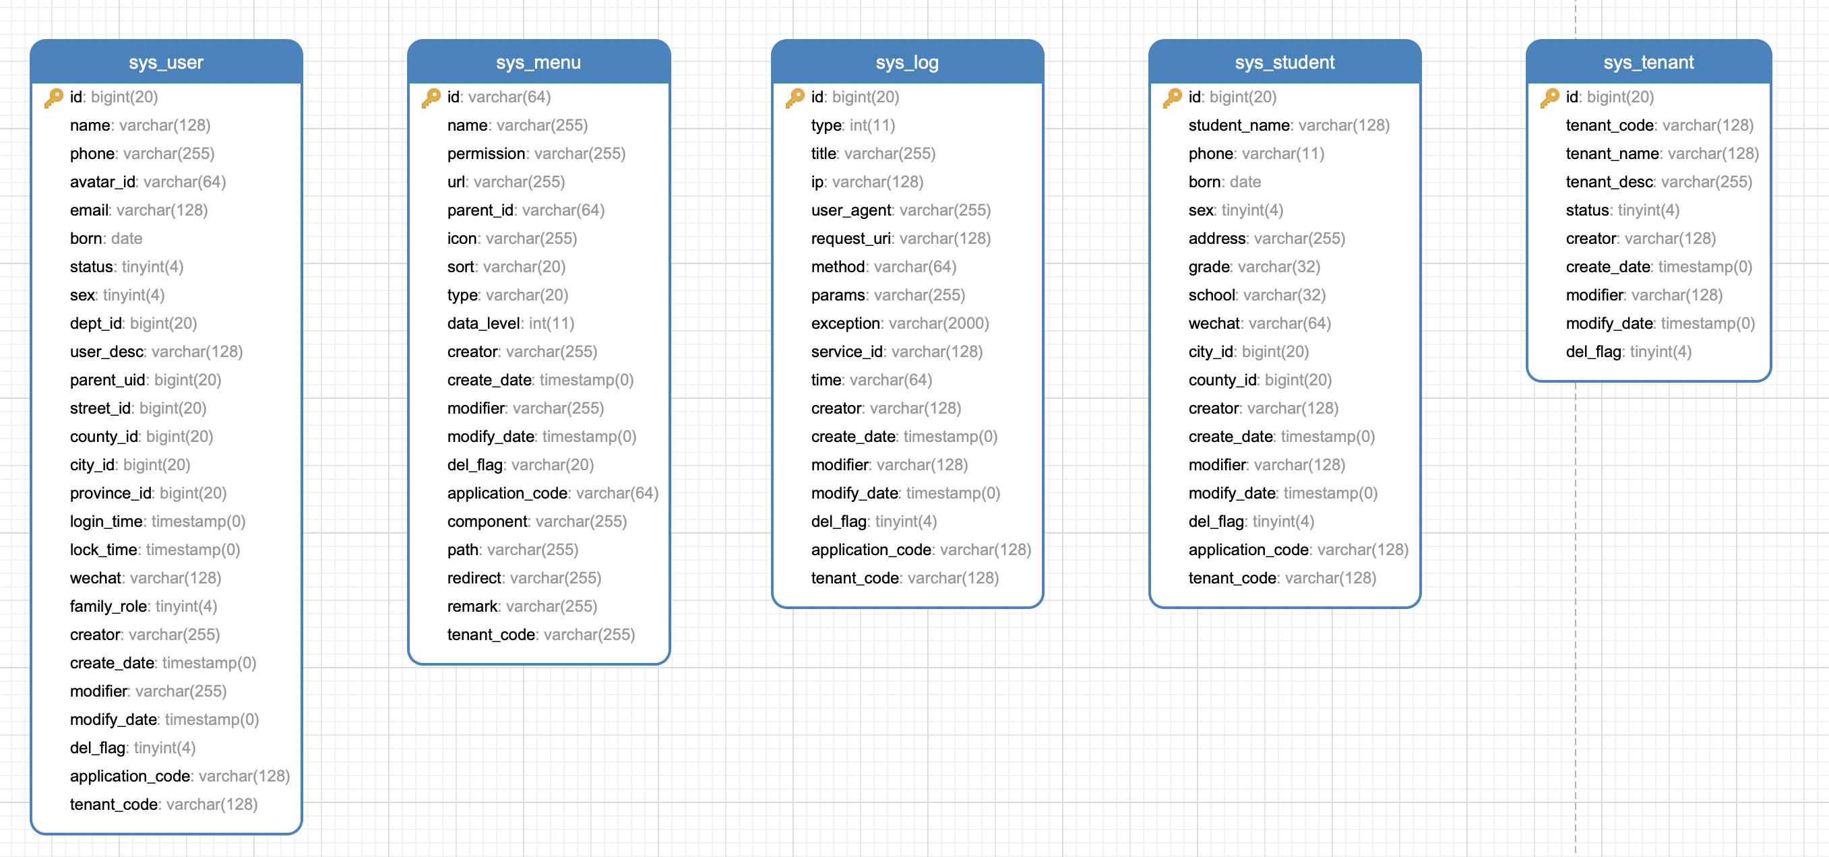Viewport: 1829px width, 857px height.
Task: Select tenant_desc: varchar(255) row
Action: [x=1658, y=182]
